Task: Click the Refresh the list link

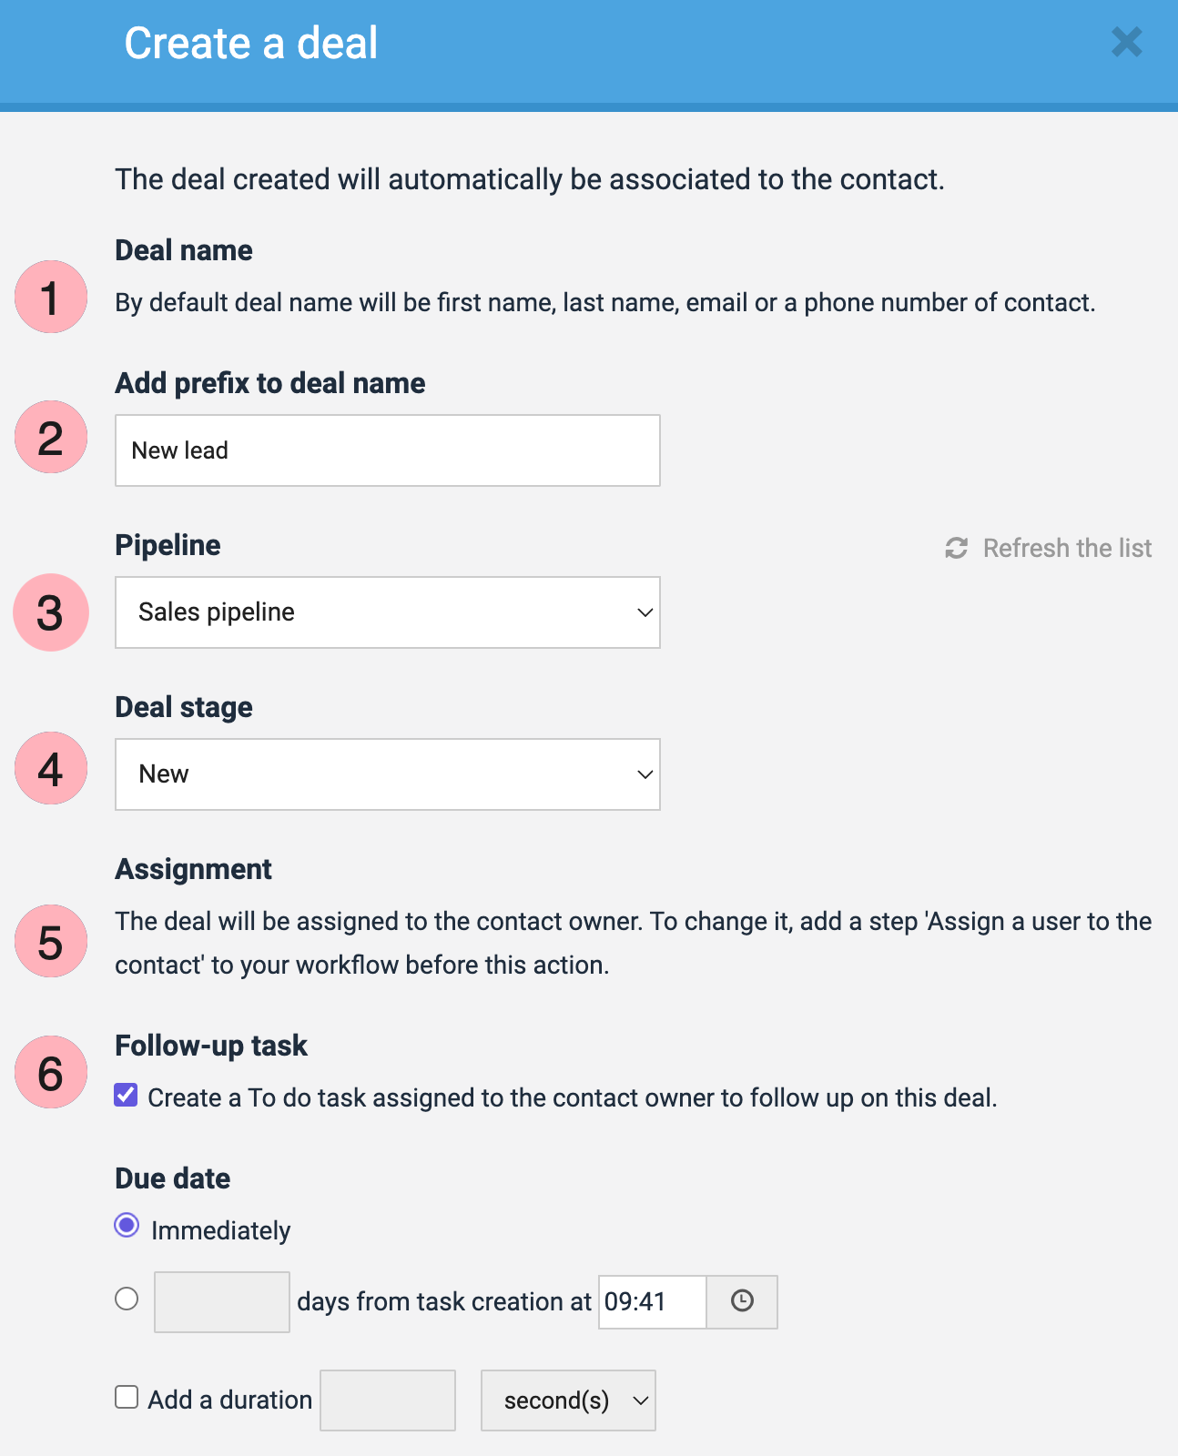Action: pyautogui.click(x=1067, y=548)
